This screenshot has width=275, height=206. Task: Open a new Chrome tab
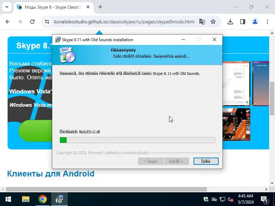click(x=100, y=7)
